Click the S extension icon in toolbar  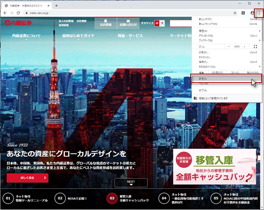[243, 13]
